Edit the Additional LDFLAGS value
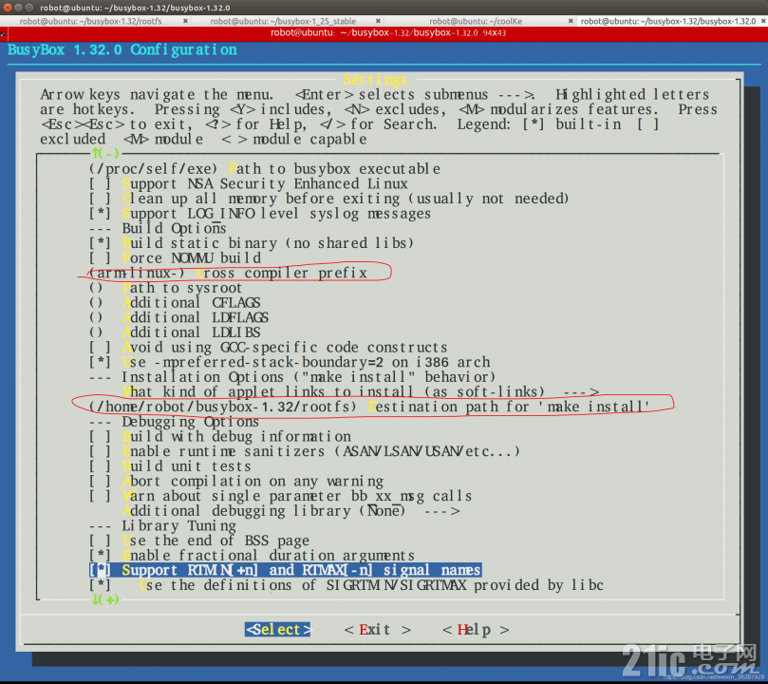 (178, 317)
